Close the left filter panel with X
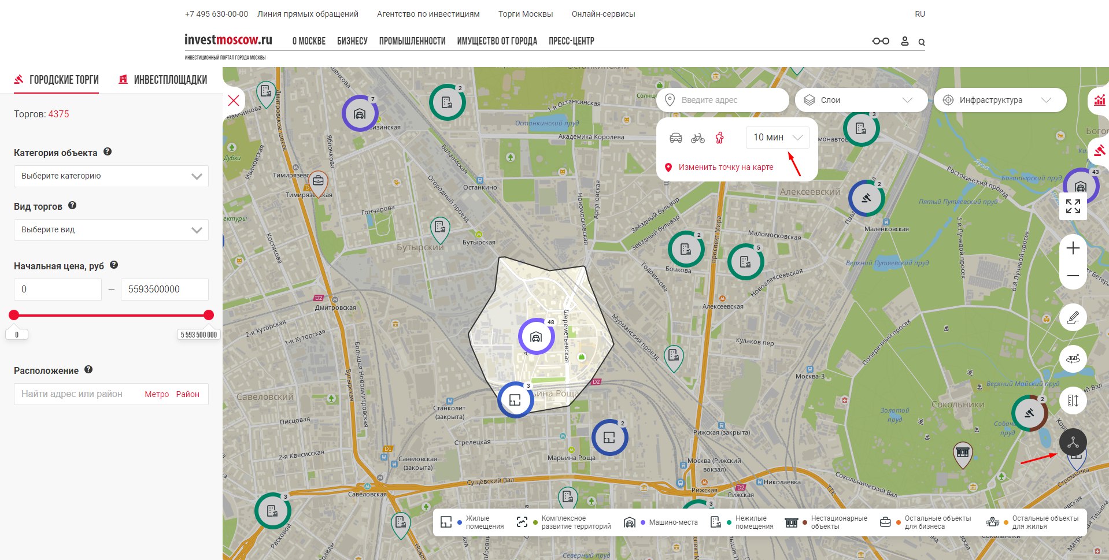 point(234,101)
